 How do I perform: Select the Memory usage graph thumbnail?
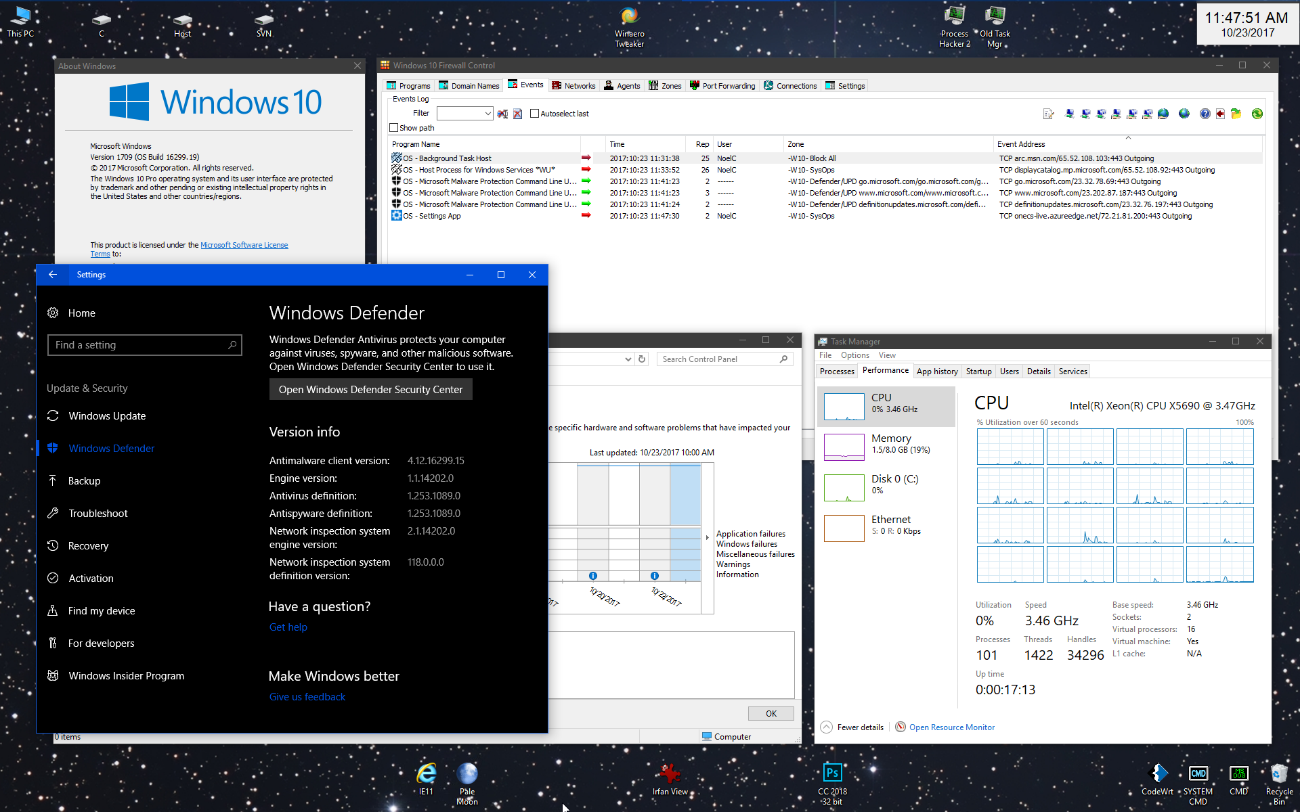844,447
